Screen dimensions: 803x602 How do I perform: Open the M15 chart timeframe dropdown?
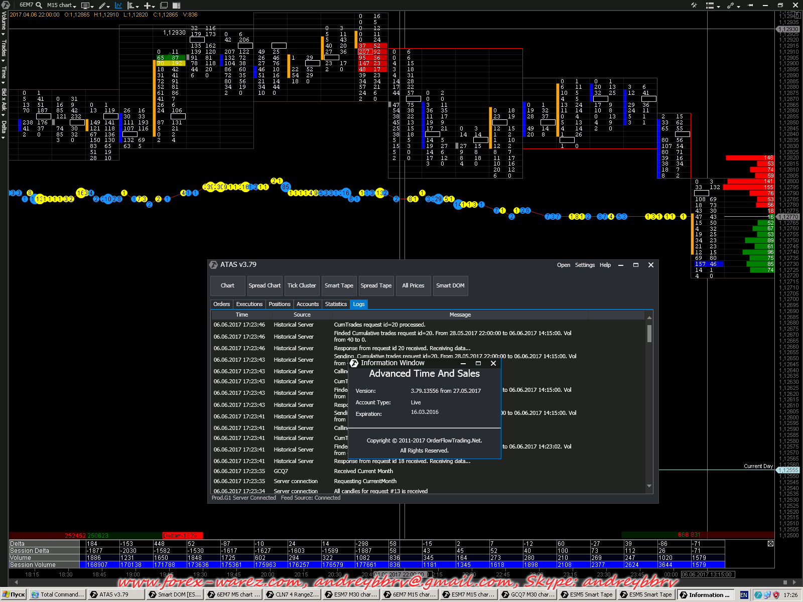coord(61,5)
